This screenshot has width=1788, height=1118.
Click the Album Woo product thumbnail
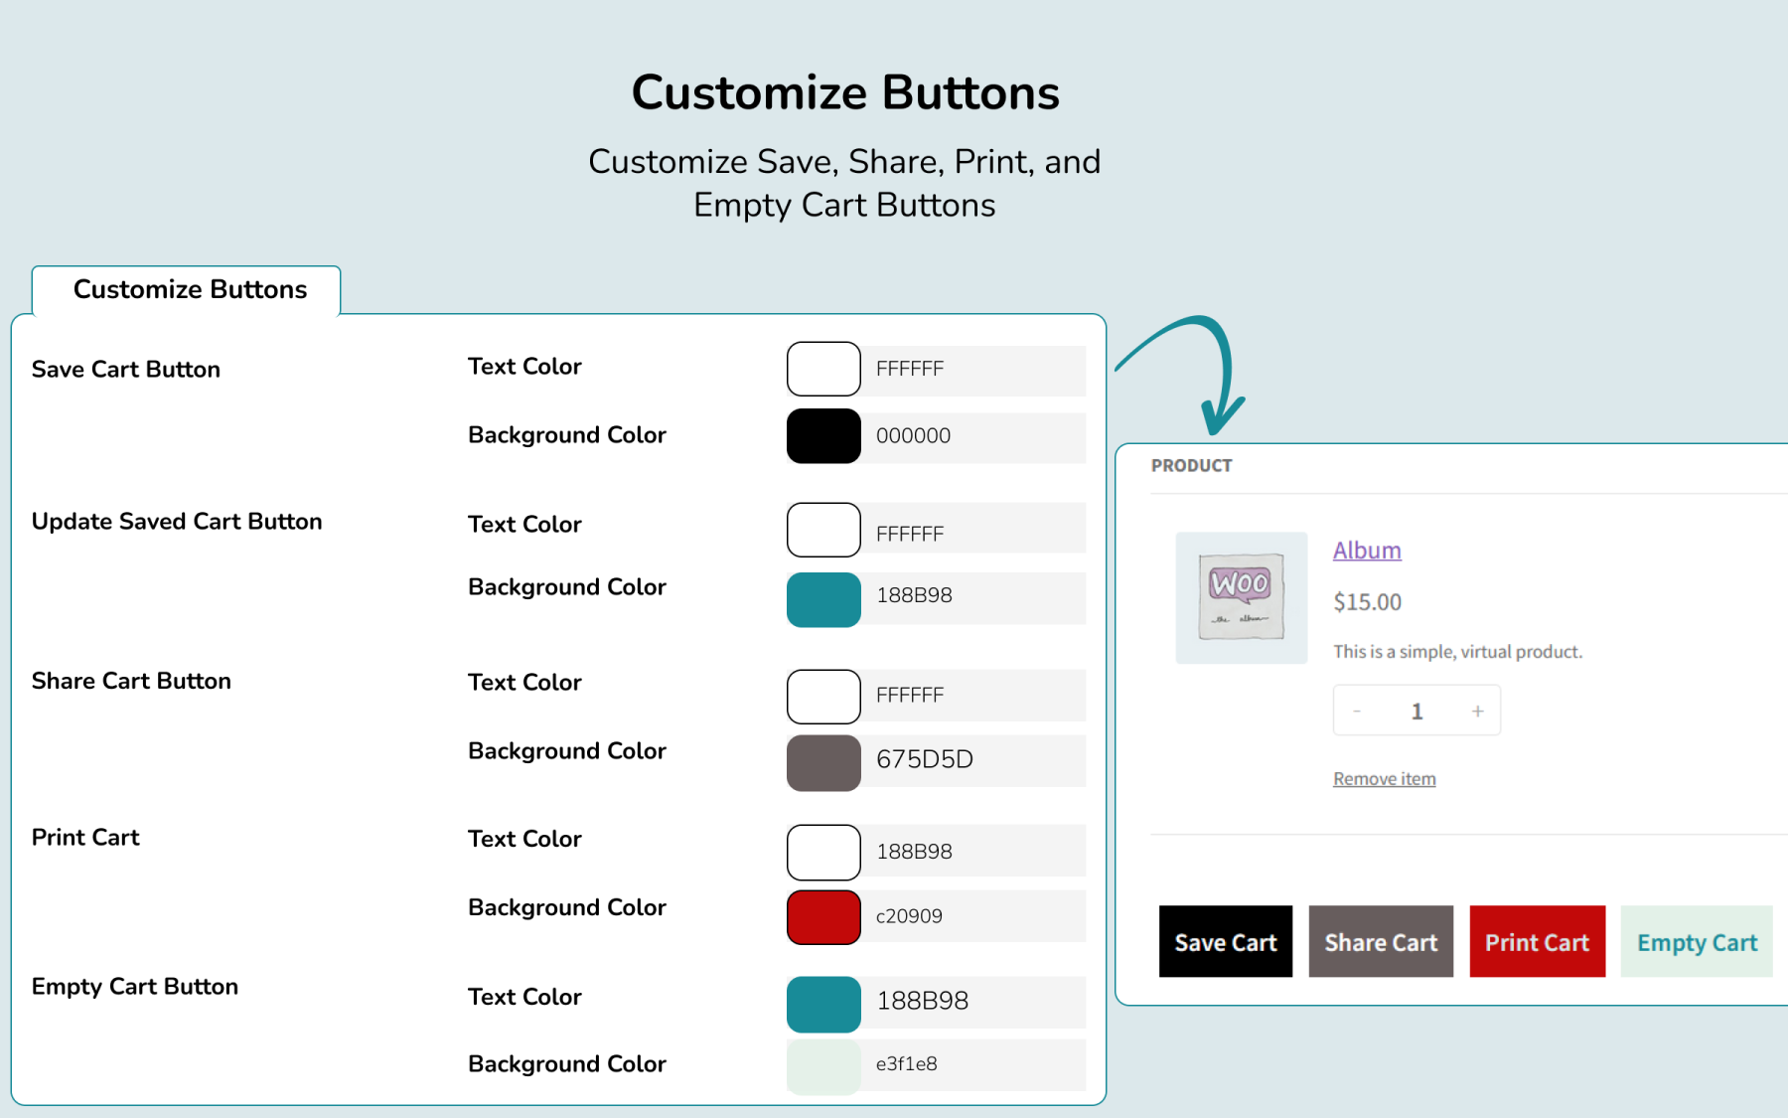pyautogui.click(x=1242, y=597)
